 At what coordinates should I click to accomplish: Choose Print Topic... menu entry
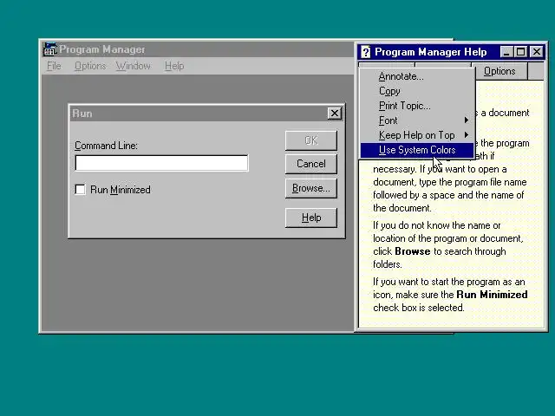417,106
